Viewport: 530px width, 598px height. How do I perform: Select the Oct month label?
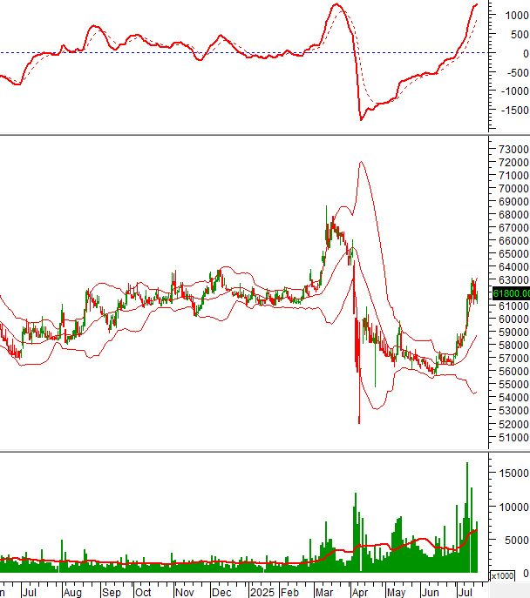coord(143,592)
